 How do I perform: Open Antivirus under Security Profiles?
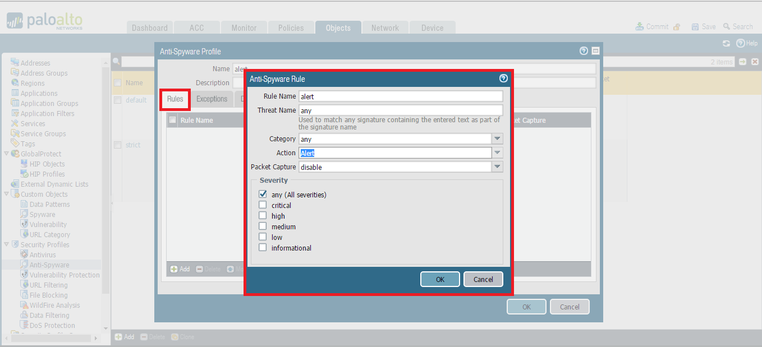pyautogui.click(x=43, y=255)
